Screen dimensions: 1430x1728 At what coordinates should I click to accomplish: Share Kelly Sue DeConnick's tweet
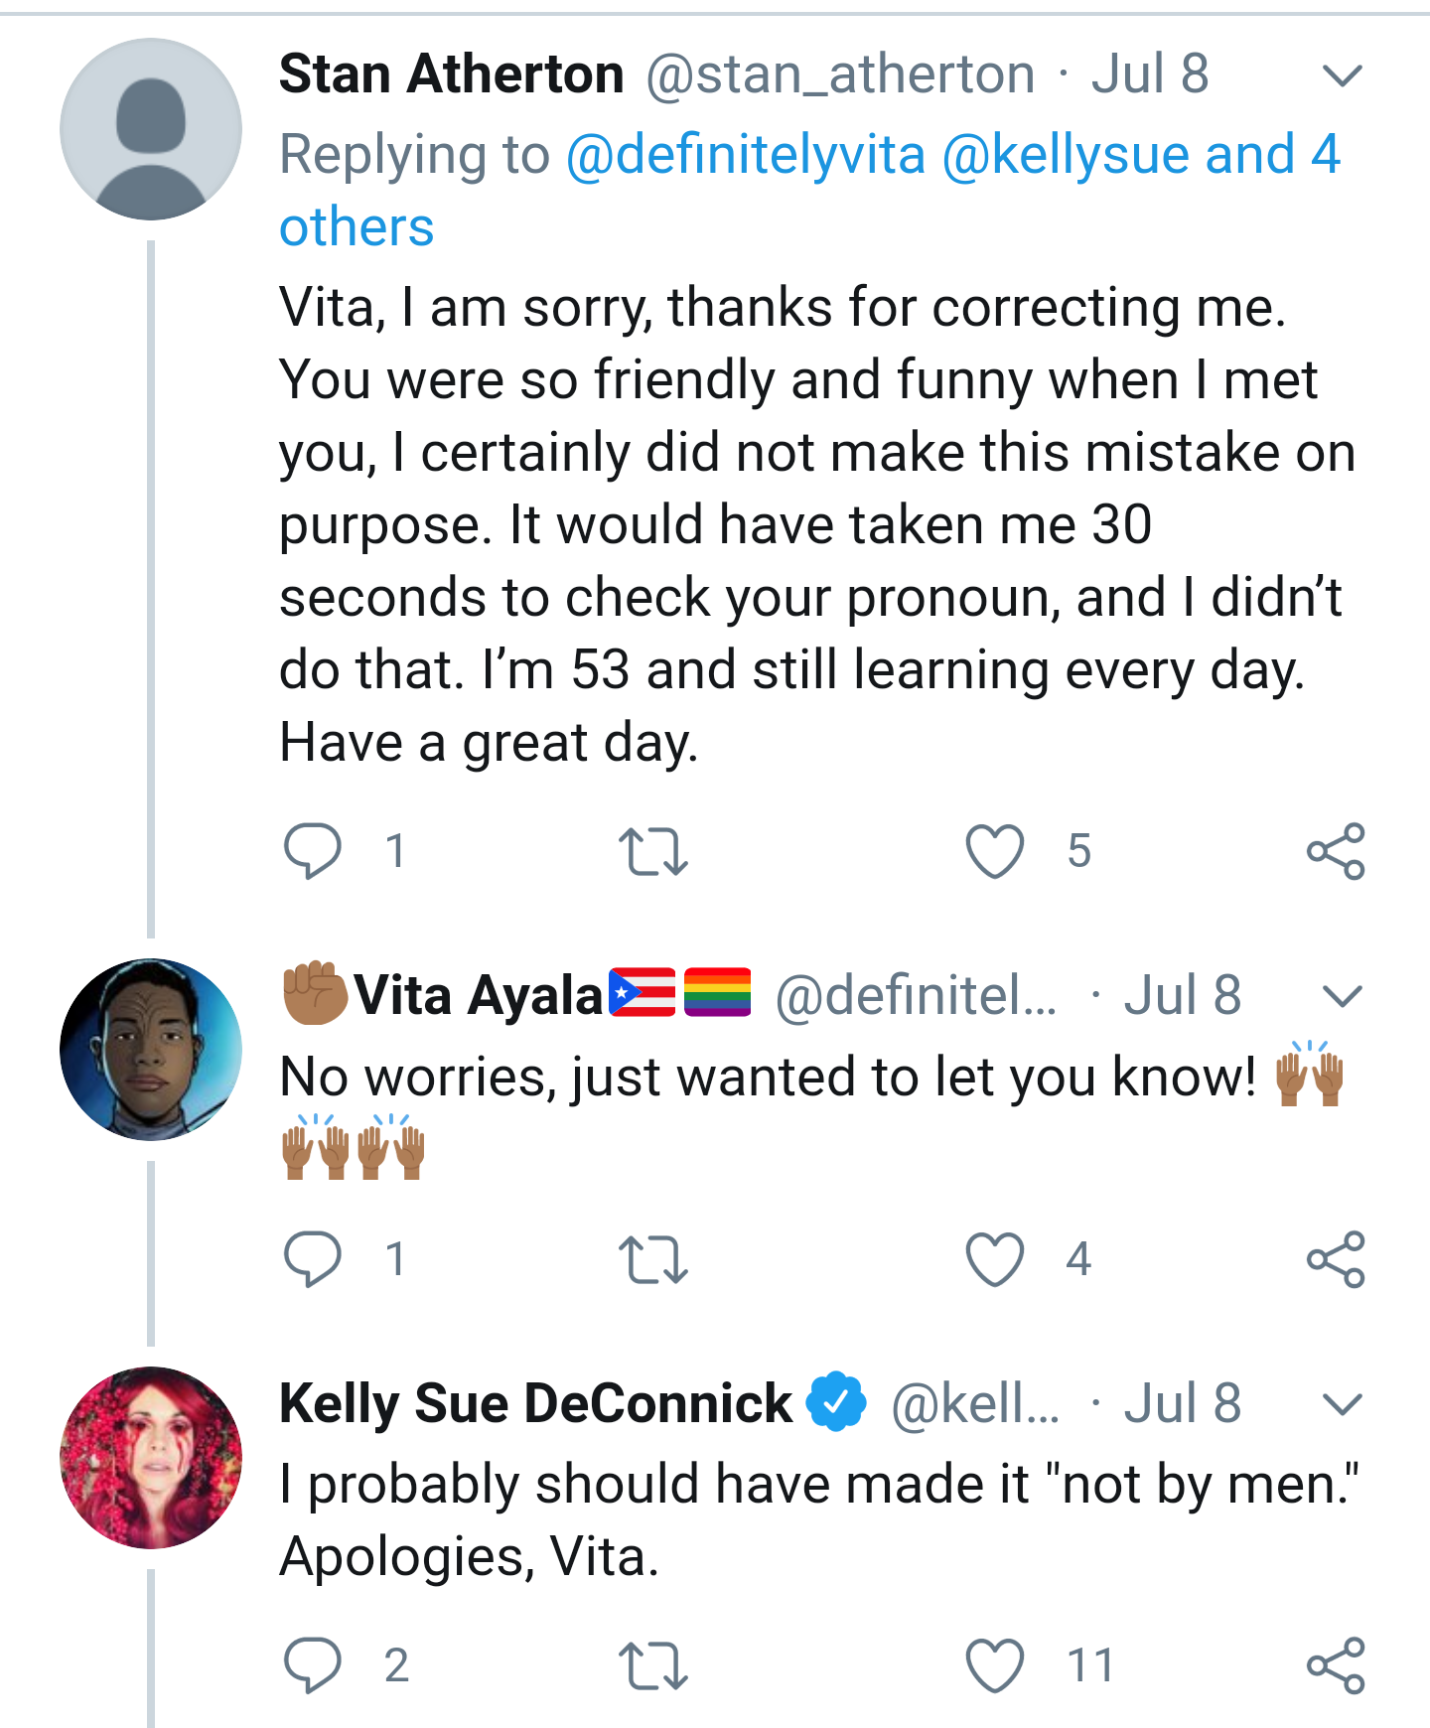tap(1336, 1665)
